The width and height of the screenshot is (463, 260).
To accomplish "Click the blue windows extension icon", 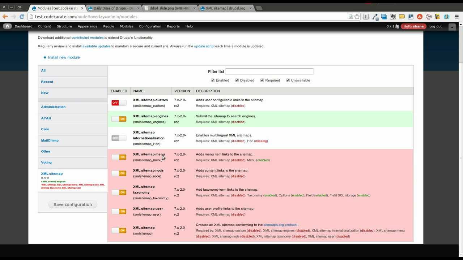I will (384, 17).
